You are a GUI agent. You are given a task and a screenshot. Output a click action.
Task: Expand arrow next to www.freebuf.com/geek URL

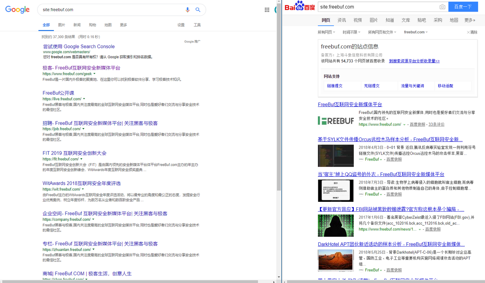(x=94, y=74)
